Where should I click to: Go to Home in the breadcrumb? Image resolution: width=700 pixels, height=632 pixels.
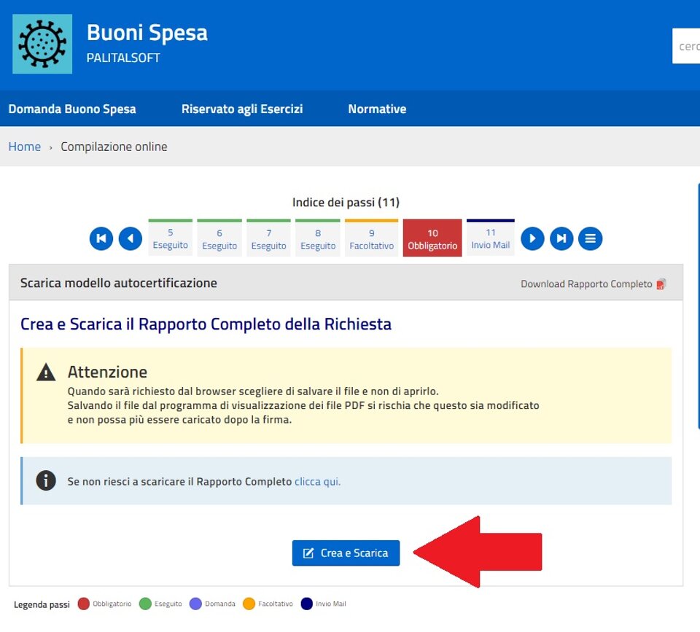25,147
